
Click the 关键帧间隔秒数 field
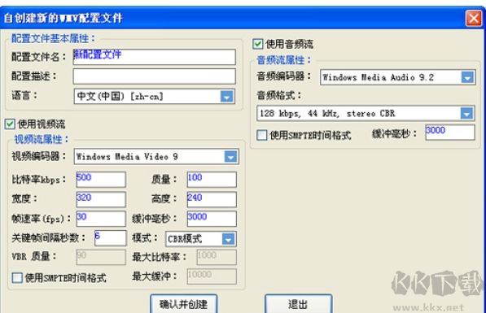(x=111, y=238)
